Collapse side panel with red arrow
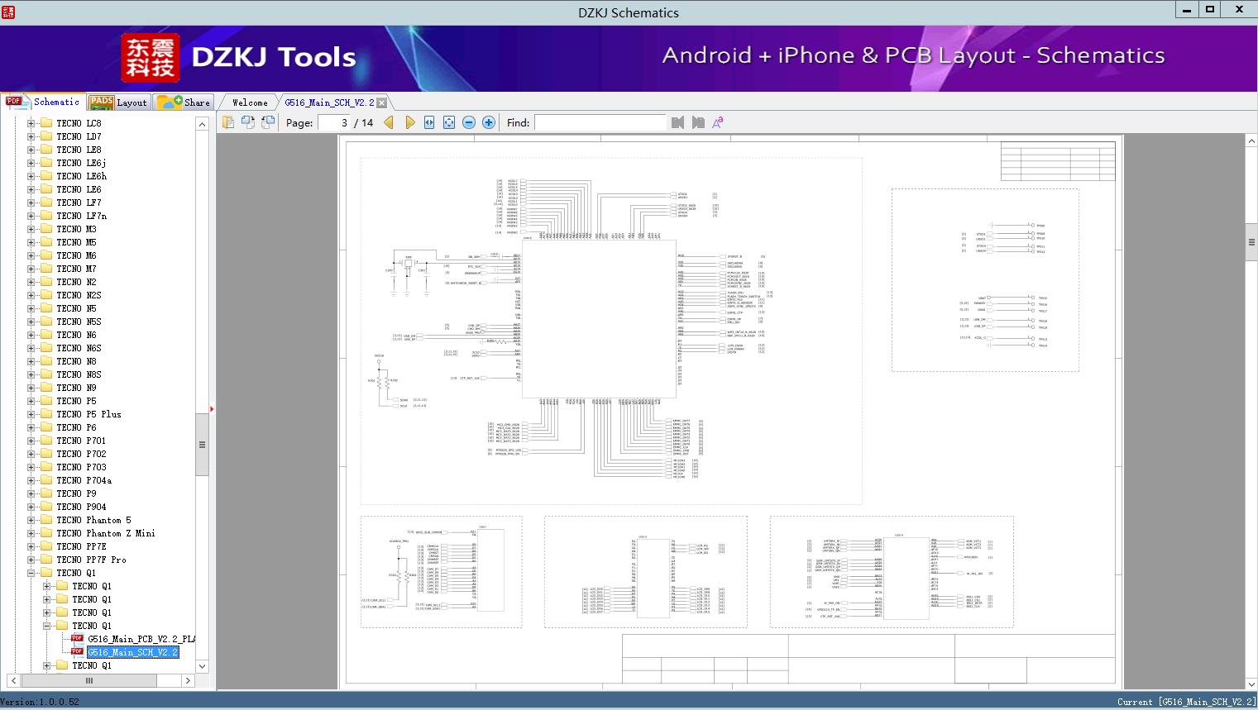This screenshot has width=1258, height=710. coord(213,408)
